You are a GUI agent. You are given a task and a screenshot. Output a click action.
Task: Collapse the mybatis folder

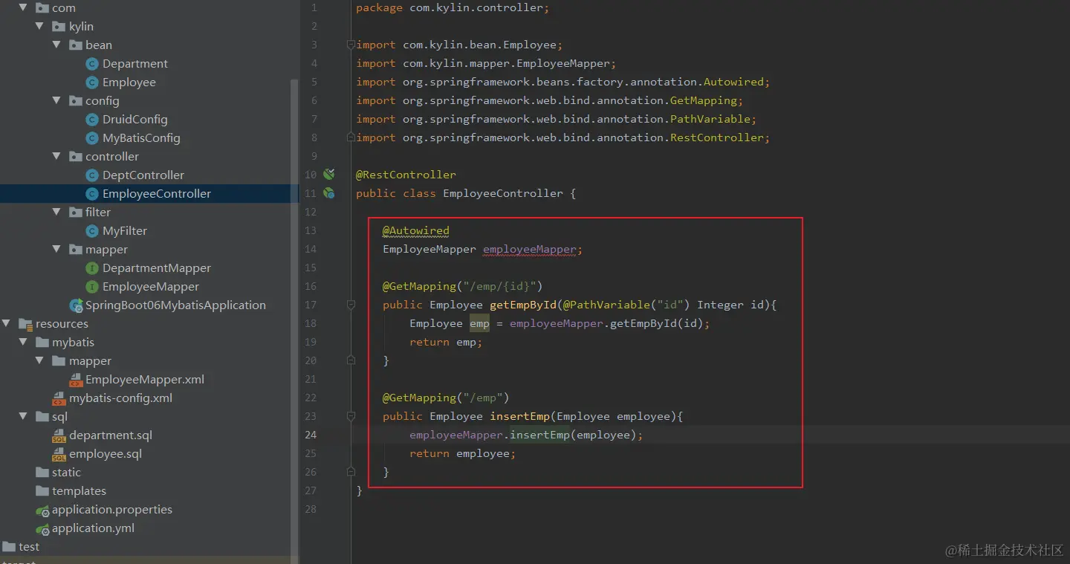click(23, 342)
